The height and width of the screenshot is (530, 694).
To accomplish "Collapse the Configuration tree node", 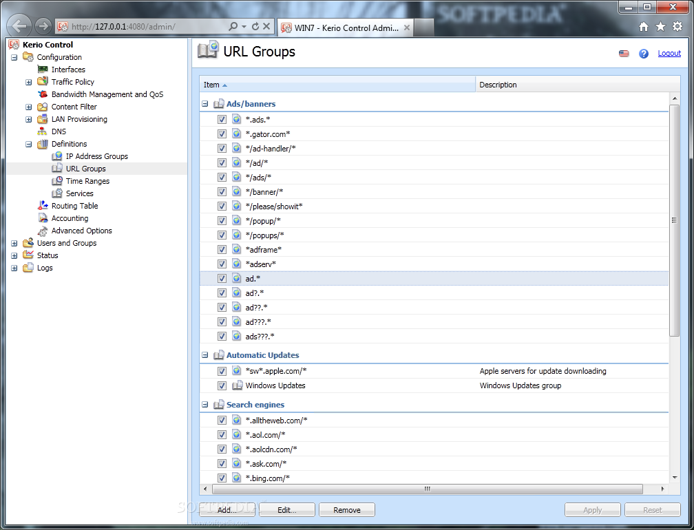I will pos(14,57).
